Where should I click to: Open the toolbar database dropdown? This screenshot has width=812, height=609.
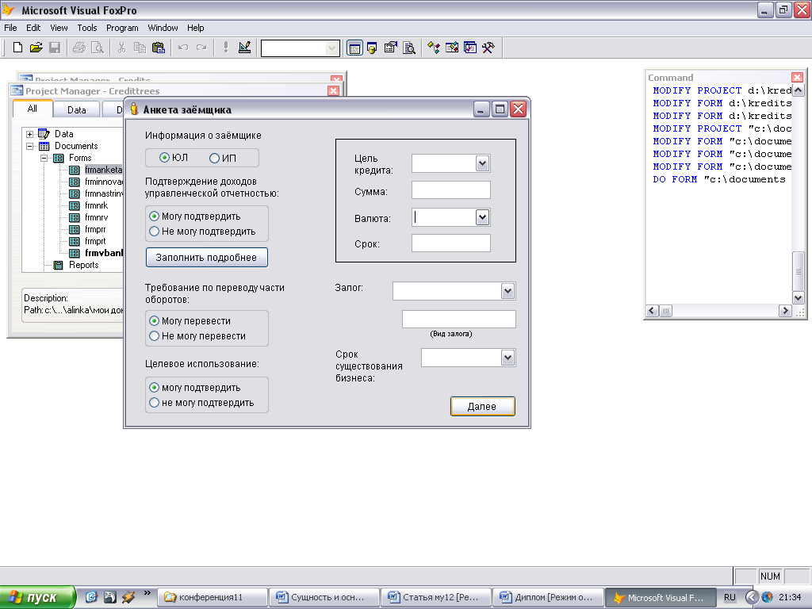332,48
